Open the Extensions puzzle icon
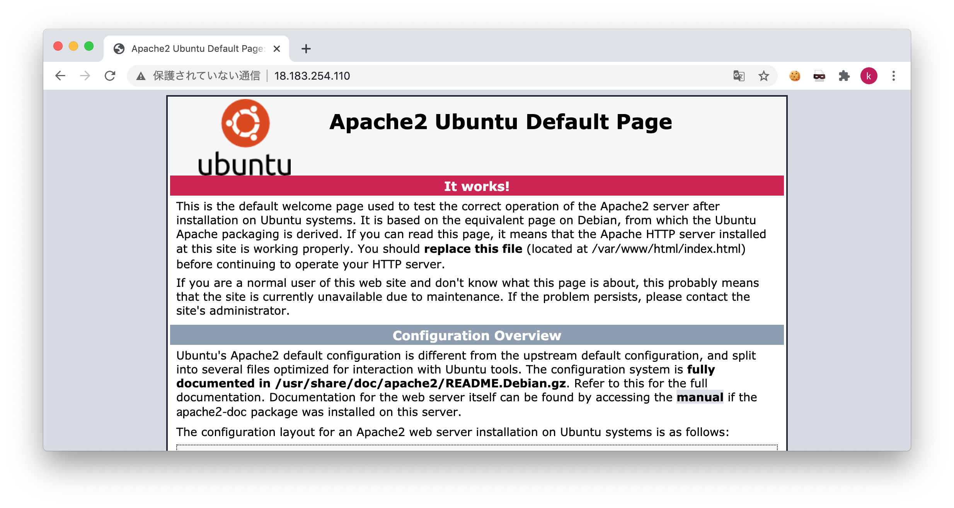Image resolution: width=954 pixels, height=508 pixels. click(x=844, y=76)
